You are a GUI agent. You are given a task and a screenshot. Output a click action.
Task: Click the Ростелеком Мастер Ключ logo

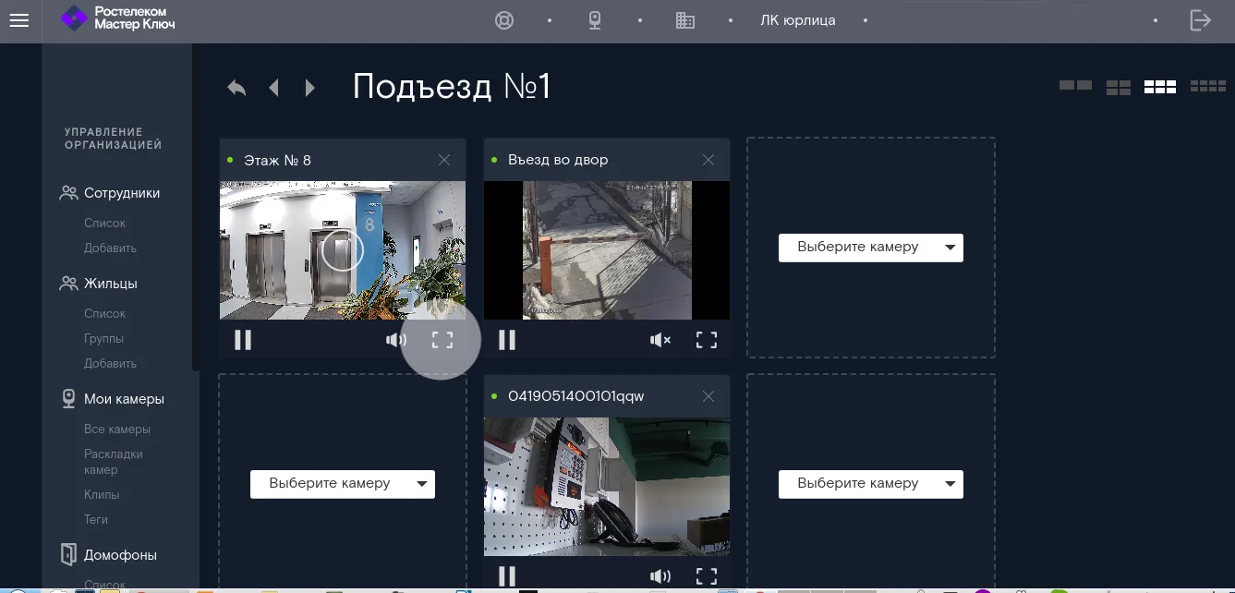point(118,18)
